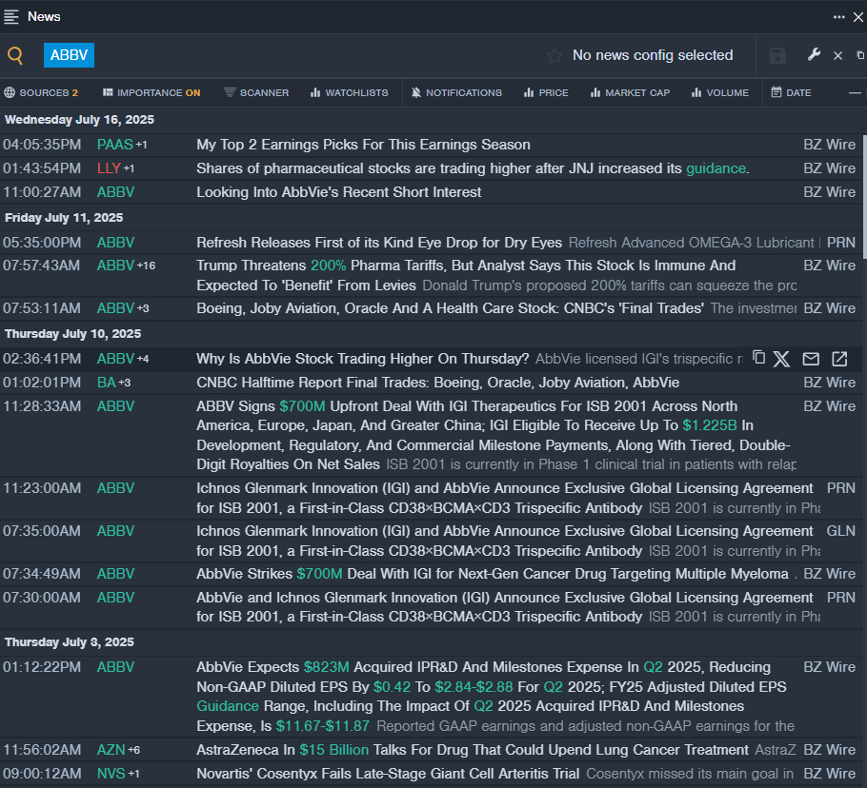The width and height of the screenshot is (867, 788).
Task: Click the duplicate window icon beside the X
Action: click(860, 55)
